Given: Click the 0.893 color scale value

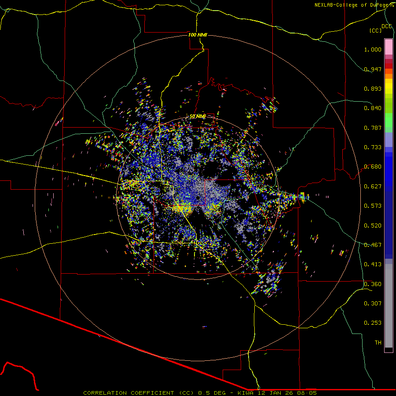Looking at the screenshot, I should tap(373, 88).
